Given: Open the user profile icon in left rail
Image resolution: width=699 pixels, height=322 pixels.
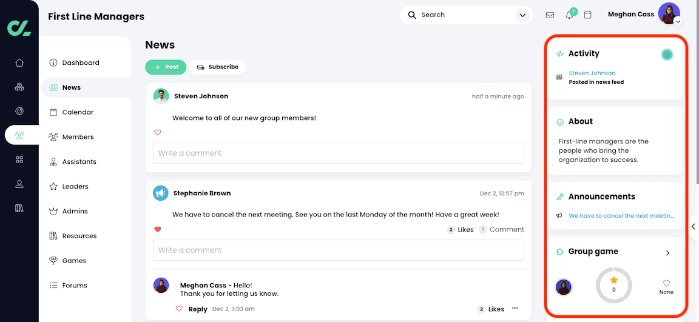Looking at the screenshot, I should pos(19,184).
